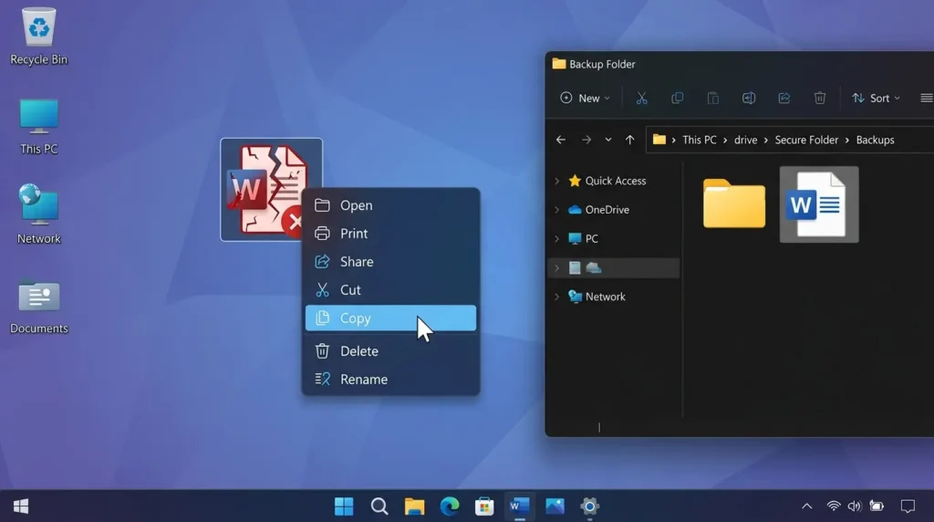Navigate back with the left arrow
Screen dimensions: 934x522
point(561,140)
